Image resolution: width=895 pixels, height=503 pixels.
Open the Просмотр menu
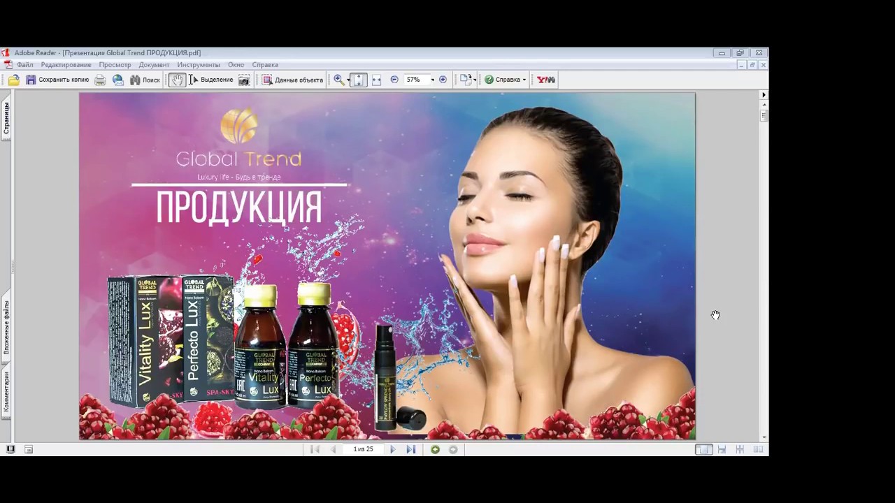(x=115, y=65)
